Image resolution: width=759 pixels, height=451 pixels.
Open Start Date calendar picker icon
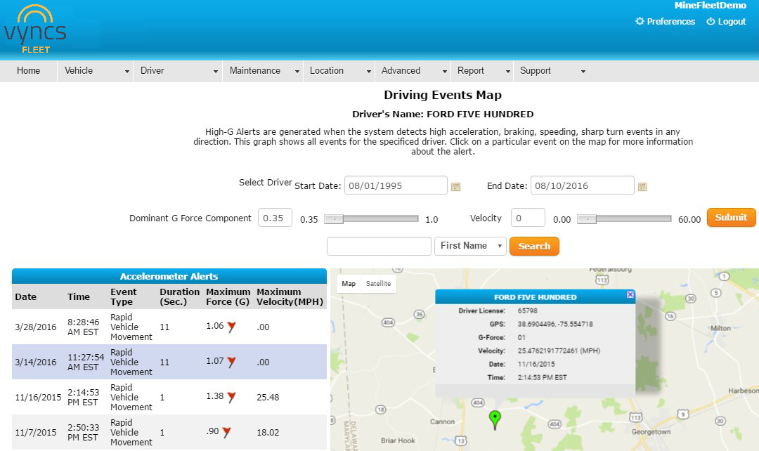pos(455,187)
